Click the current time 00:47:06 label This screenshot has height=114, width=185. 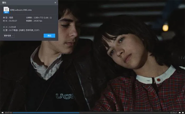click(x=8, y=113)
